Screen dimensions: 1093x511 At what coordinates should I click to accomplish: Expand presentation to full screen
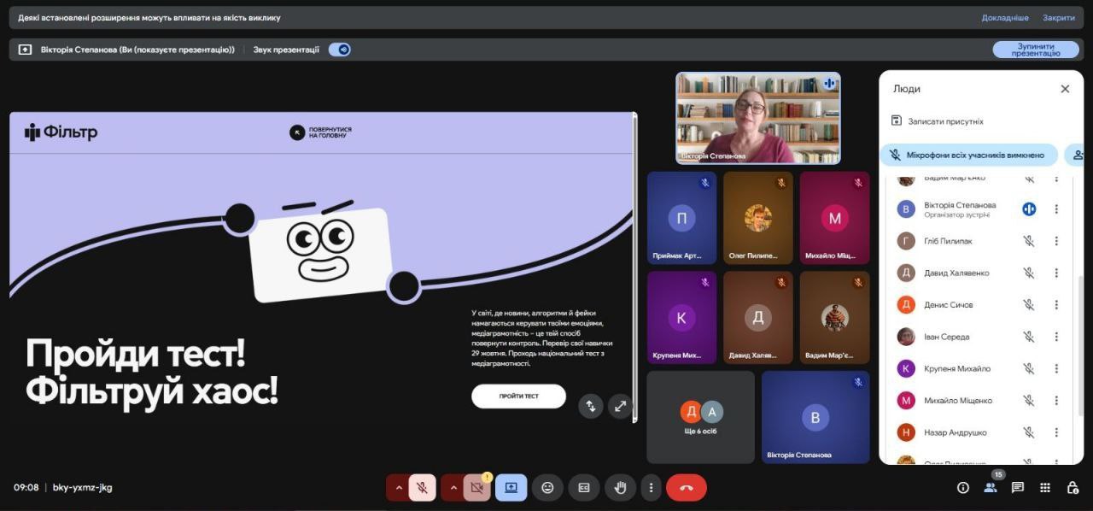(x=620, y=406)
